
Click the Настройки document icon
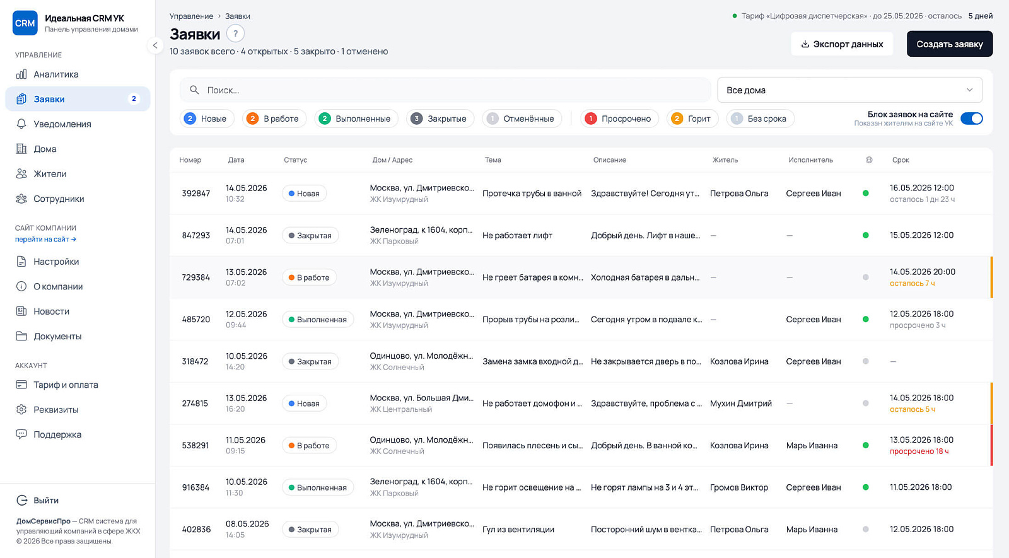tap(21, 262)
